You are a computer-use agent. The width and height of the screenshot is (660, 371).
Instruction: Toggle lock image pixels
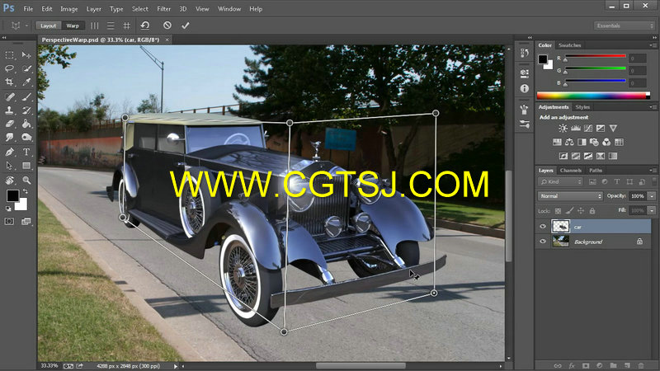tap(569, 211)
